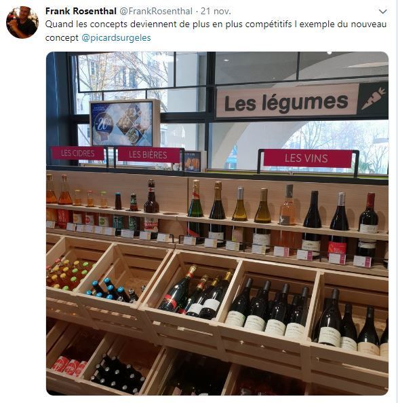
Task: Click the tweet text about competitive concepts
Action: coord(216,31)
